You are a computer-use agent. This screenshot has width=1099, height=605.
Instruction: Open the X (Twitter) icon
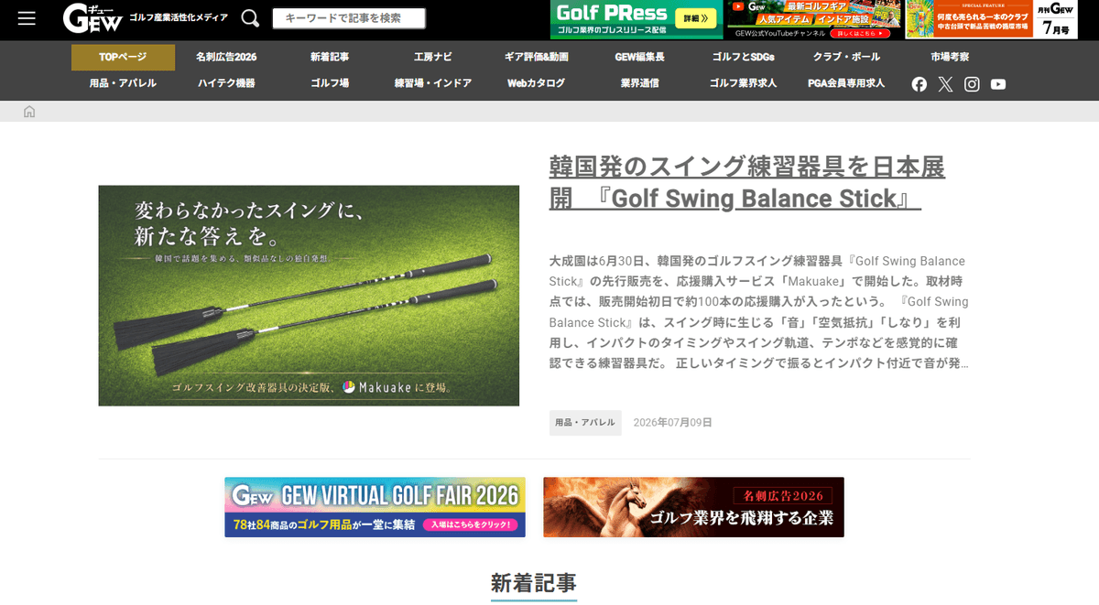[945, 84]
